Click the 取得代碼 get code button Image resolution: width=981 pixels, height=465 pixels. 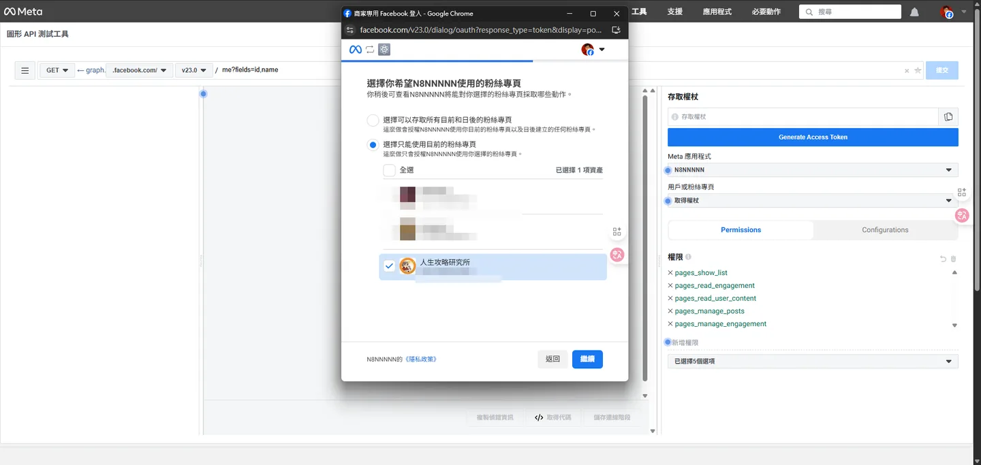point(552,417)
